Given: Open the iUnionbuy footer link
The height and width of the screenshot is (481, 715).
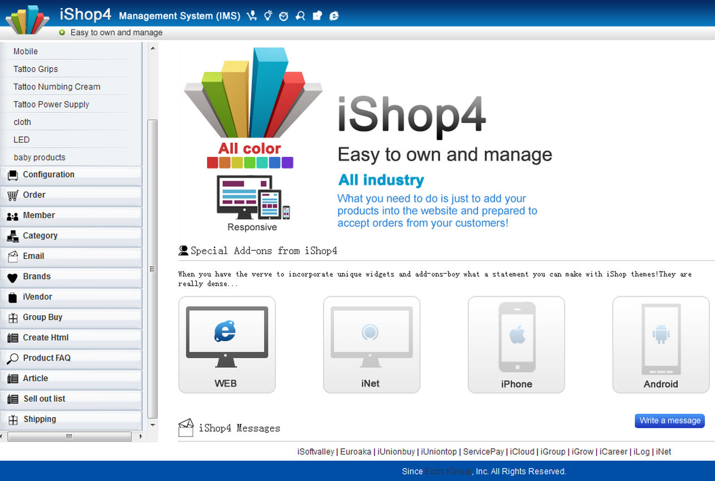Looking at the screenshot, I should pos(397,452).
